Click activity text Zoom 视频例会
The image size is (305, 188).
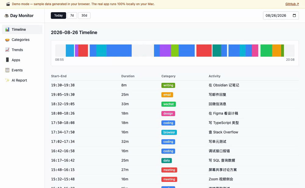[x=221, y=179]
